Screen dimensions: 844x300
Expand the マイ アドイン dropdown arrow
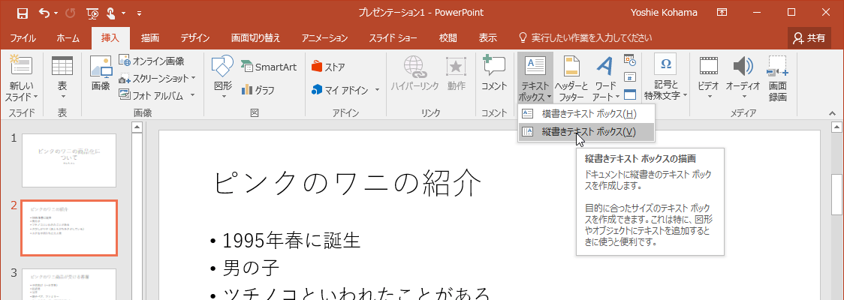coord(378,90)
